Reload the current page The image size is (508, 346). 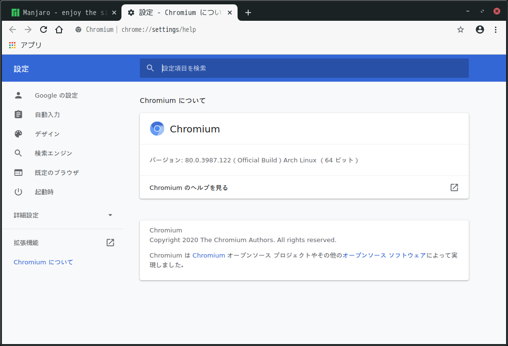tap(44, 30)
